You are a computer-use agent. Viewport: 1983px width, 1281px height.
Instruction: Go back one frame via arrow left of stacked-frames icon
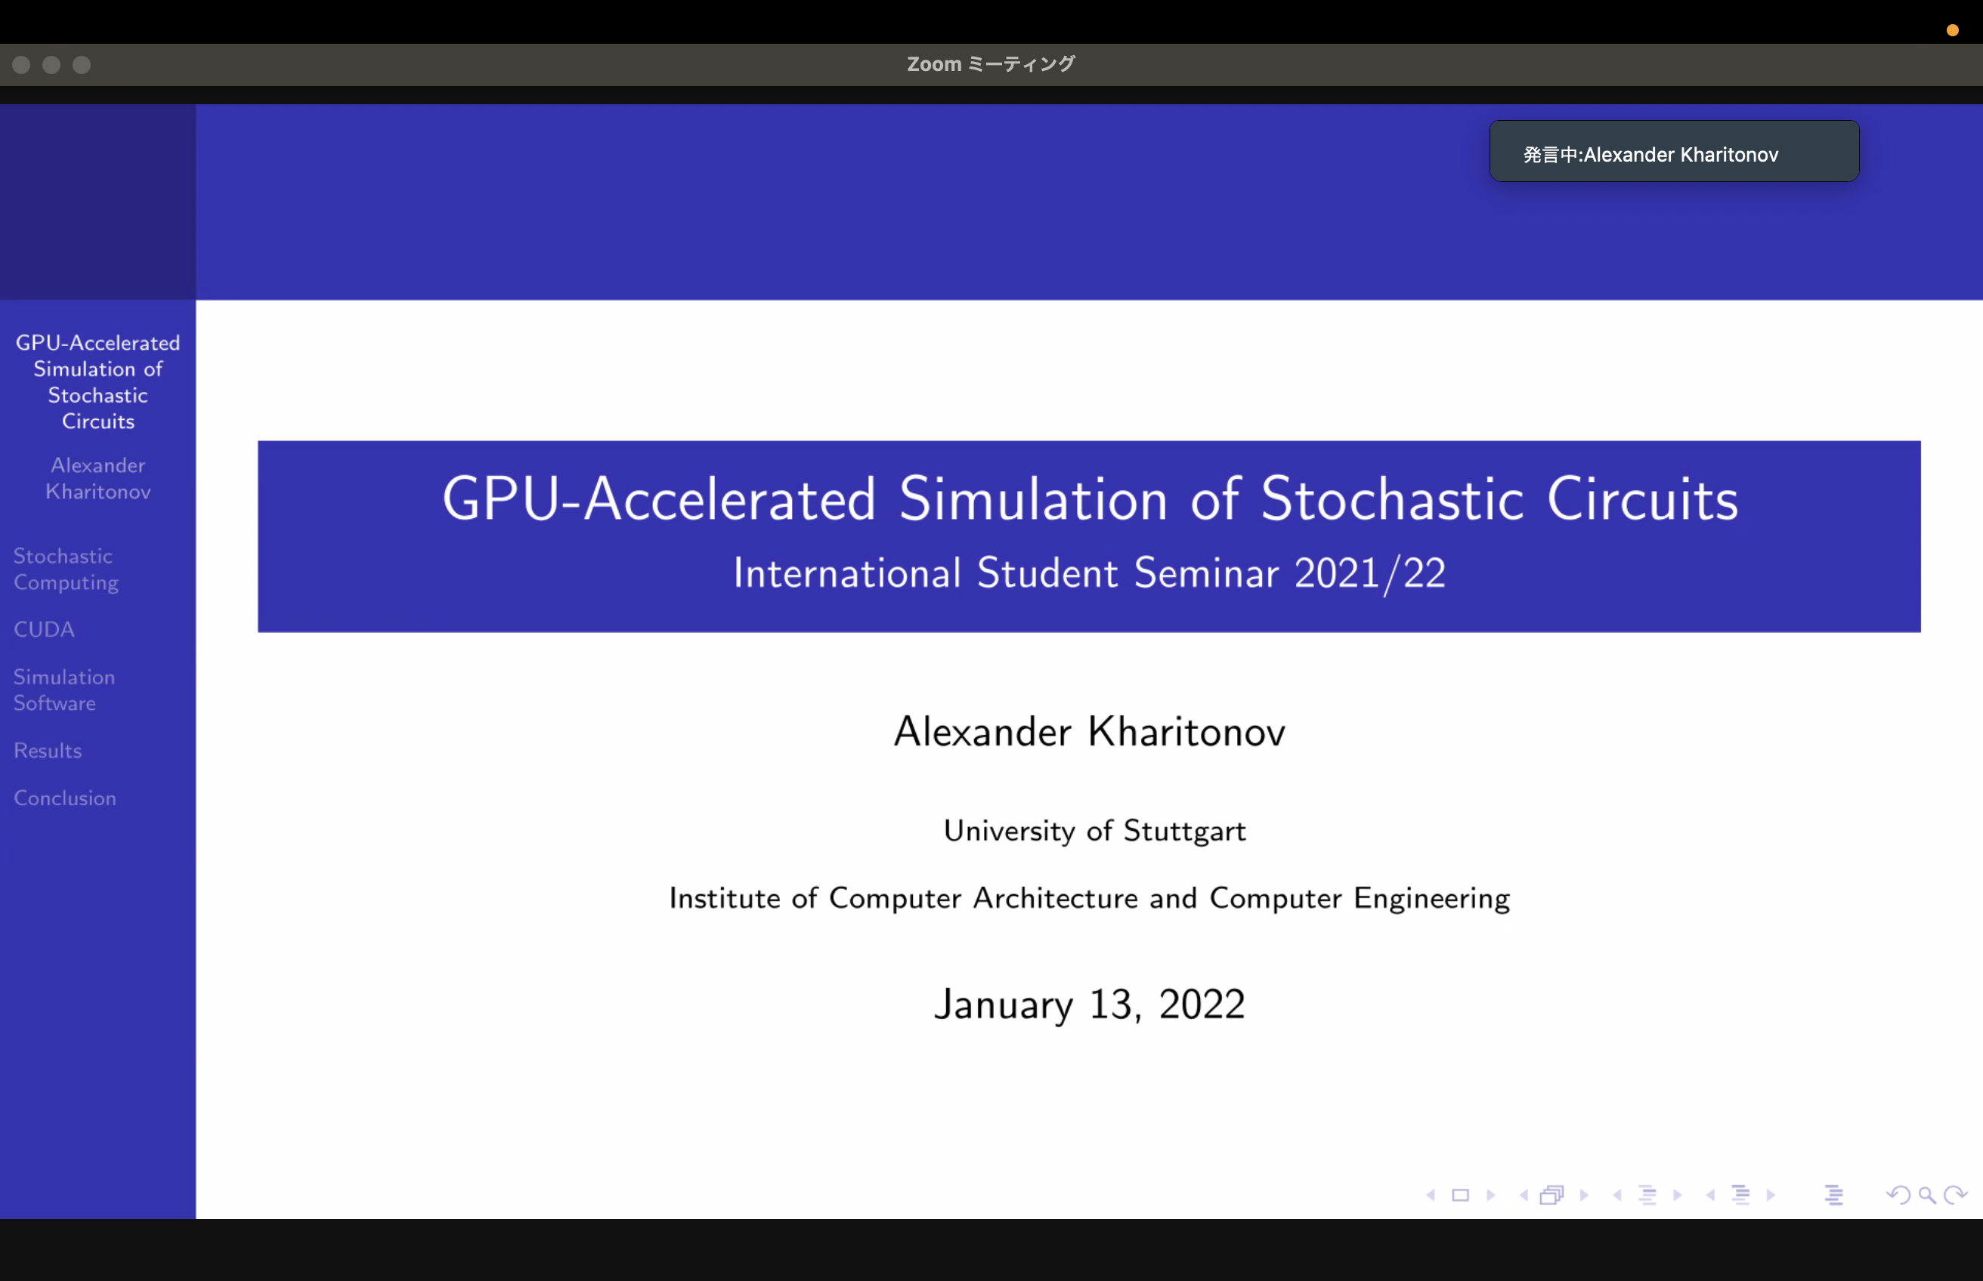tap(1524, 1196)
